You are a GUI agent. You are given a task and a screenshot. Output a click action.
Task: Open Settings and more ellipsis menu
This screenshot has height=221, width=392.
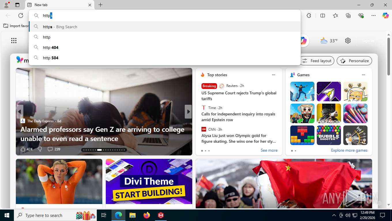coord(374,16)
